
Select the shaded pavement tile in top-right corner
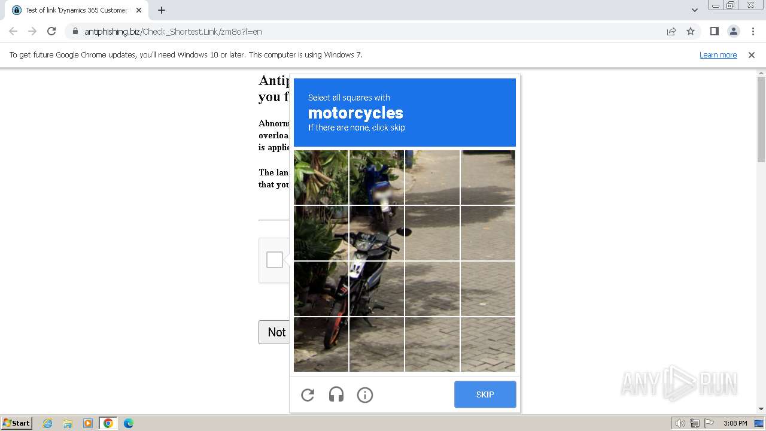488,177
